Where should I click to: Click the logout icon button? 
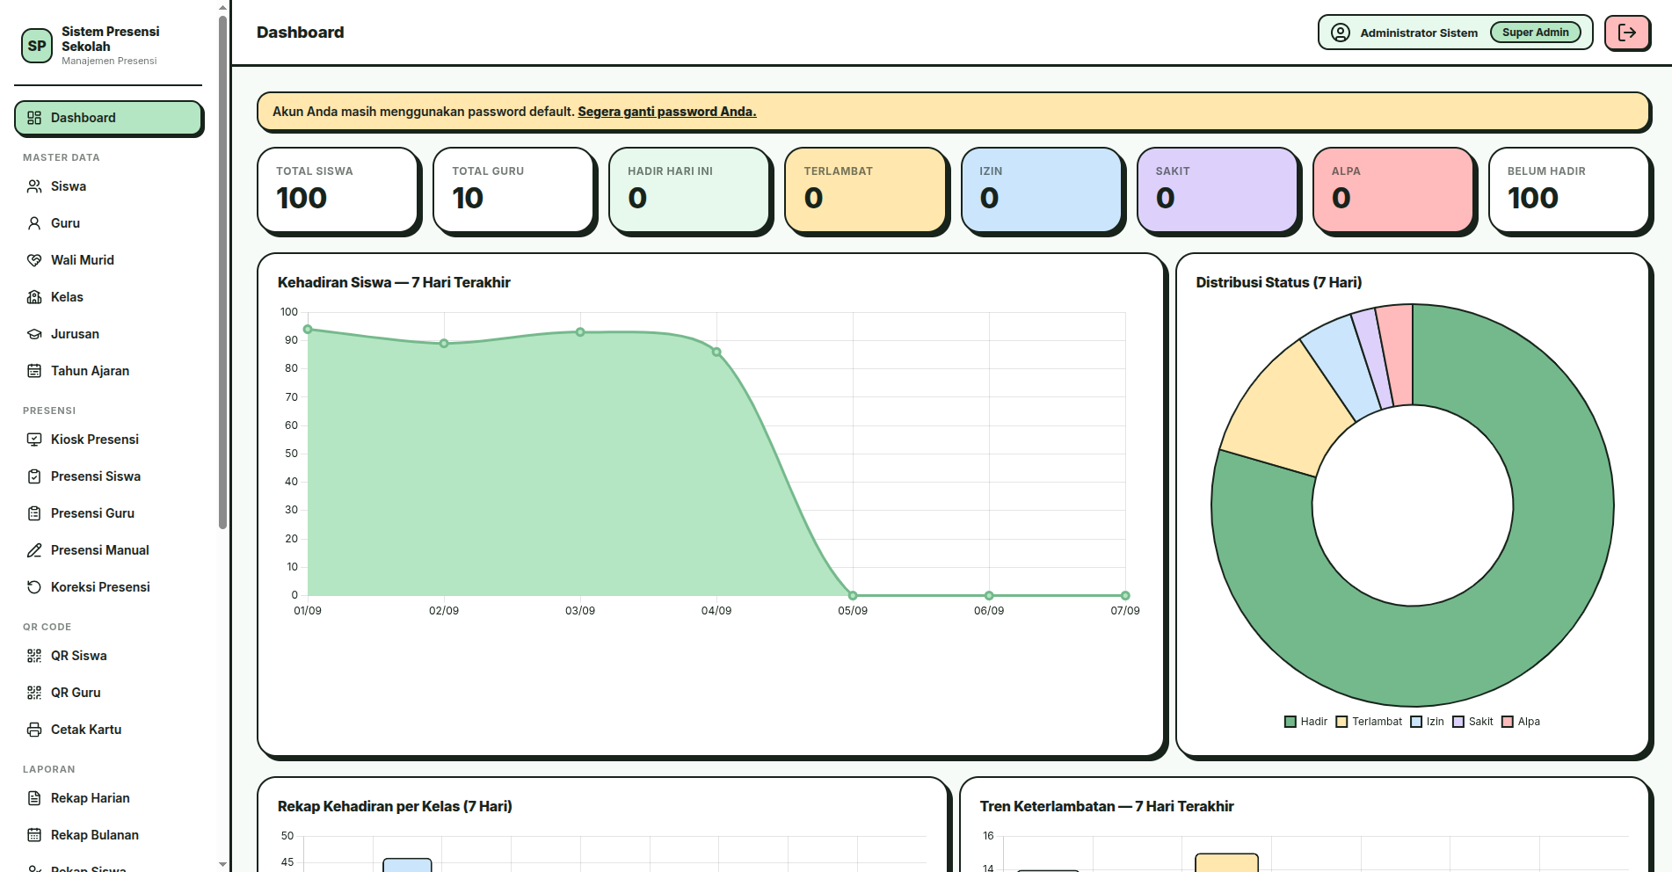pyautogui.click(x=1627, y=33)
